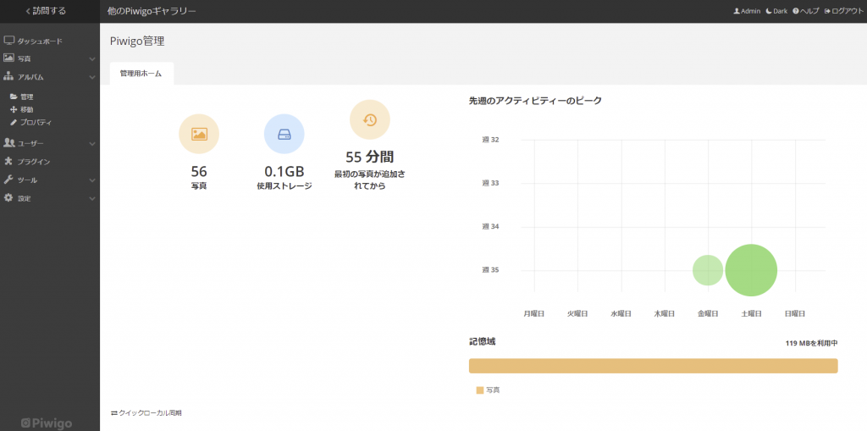Click the 土曜日 axis label
The image size is (867, 431).
point(752,313)
